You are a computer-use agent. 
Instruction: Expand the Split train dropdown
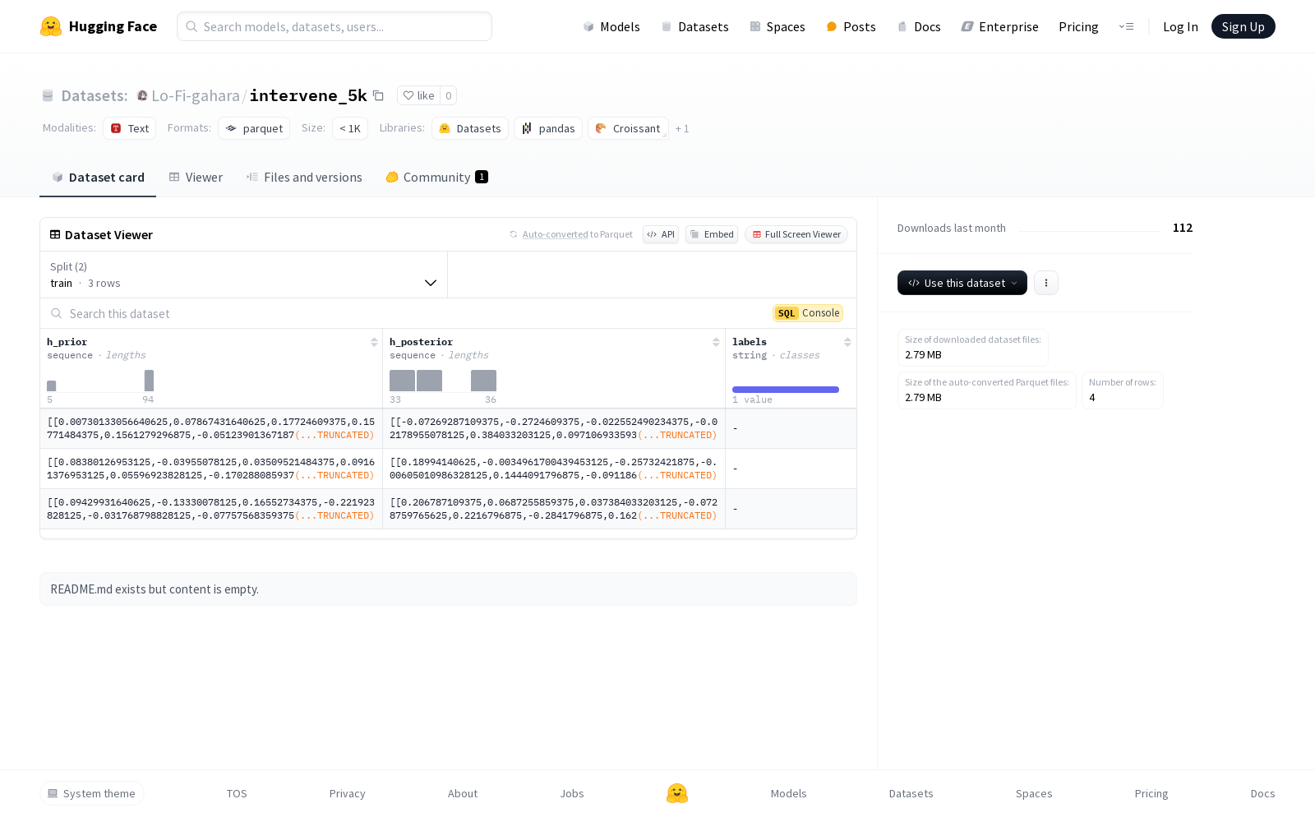tap(243, 275)
